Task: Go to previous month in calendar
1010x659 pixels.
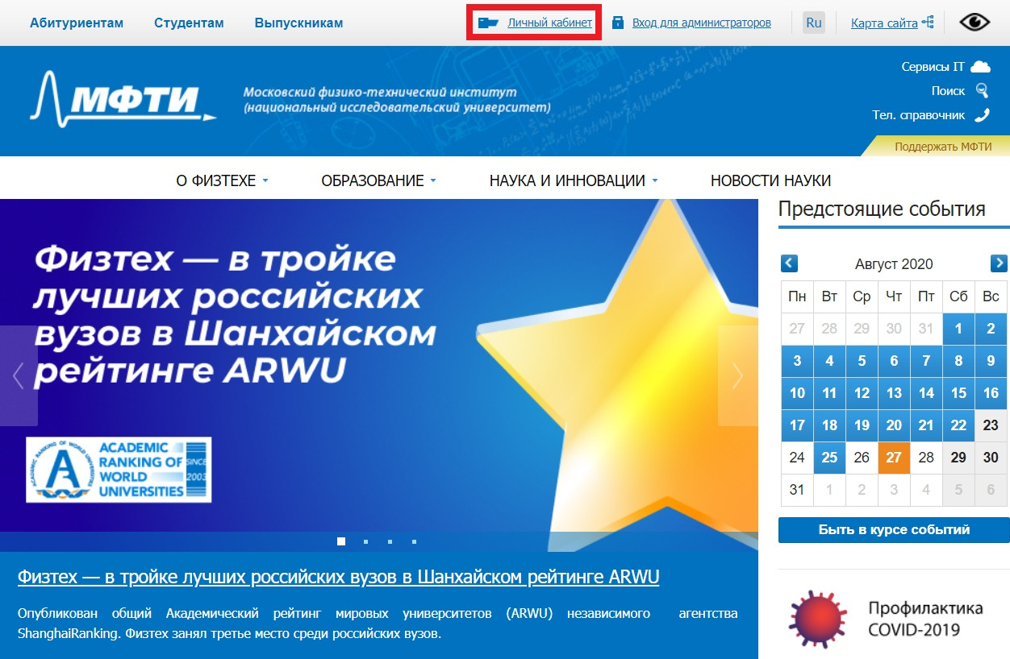Action: click(x=790, y=263)
